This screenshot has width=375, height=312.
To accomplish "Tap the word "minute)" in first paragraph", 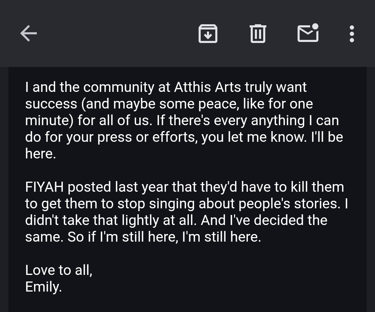I will [49, 120].
